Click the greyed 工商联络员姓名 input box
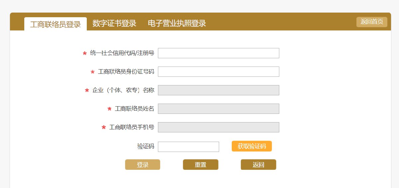 click(x=218, y=109)
